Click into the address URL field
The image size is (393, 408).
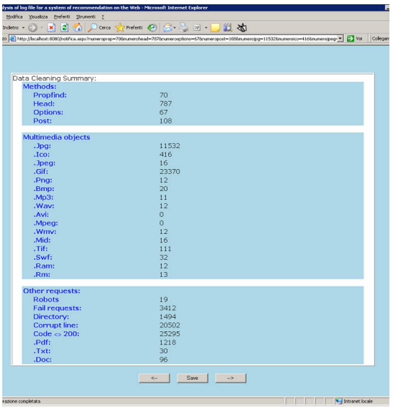click(x=177, y=39)
